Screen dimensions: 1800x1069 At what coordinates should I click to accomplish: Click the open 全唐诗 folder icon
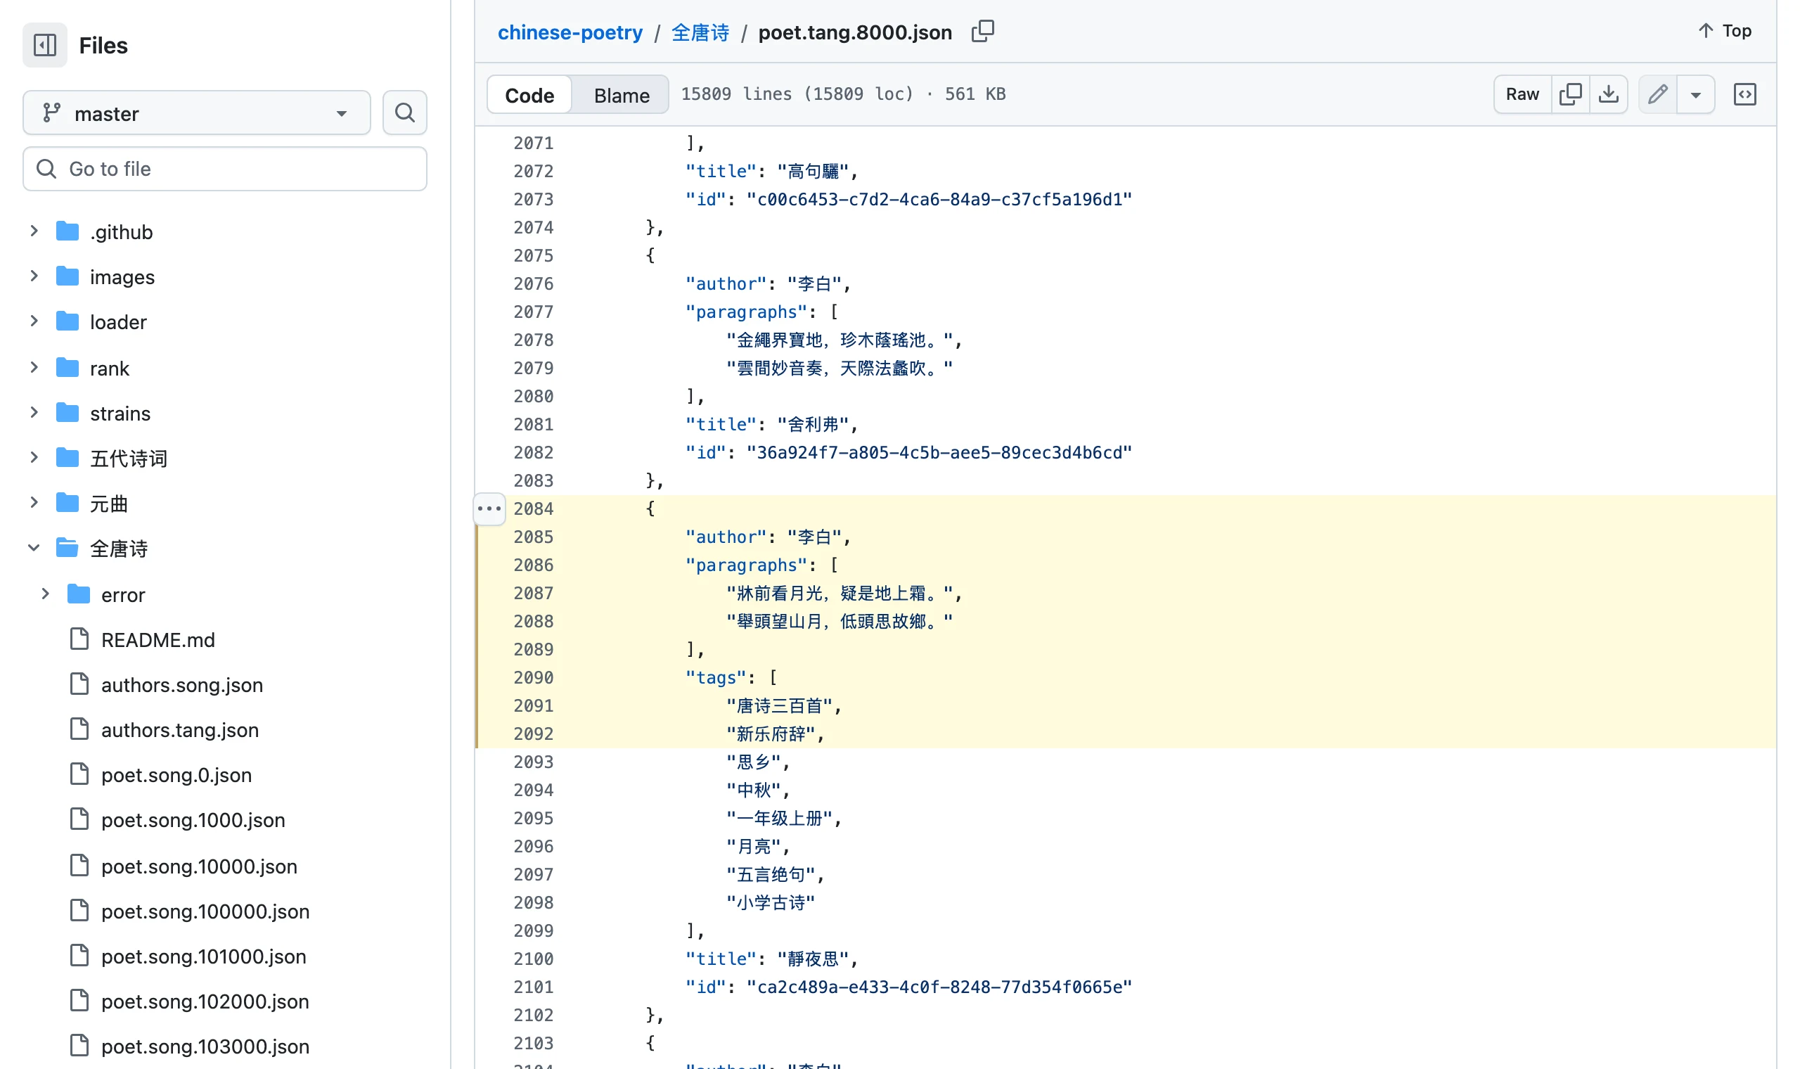tap(67, 548)
